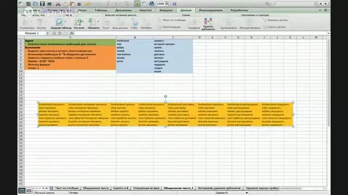Click Консолидация ribbon button
348x195 pixels.
pyautogui.click(x=169, y=27)
